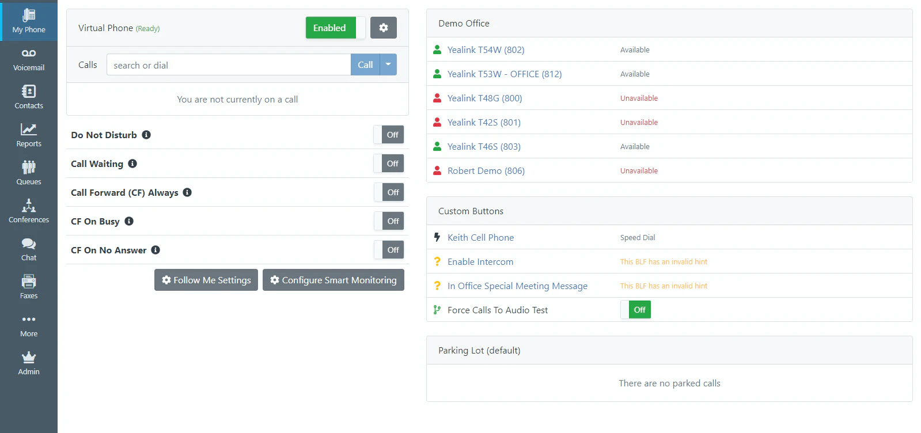Open the More menu in sidebar
The image size is (921, 433).
[x=29, y=326]
